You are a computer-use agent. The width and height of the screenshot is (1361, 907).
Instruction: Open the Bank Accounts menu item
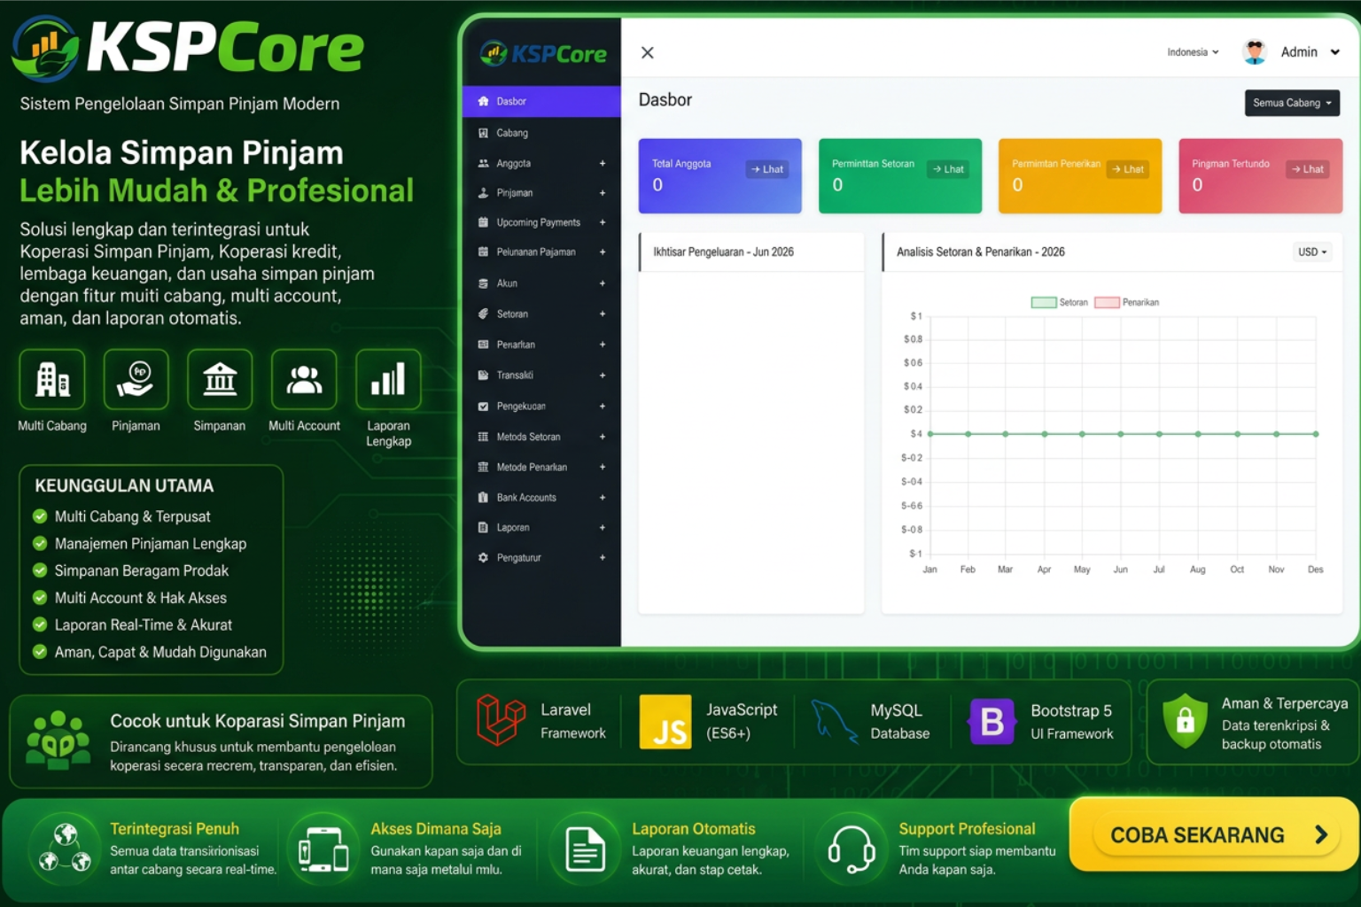click(x=541, y=498)
